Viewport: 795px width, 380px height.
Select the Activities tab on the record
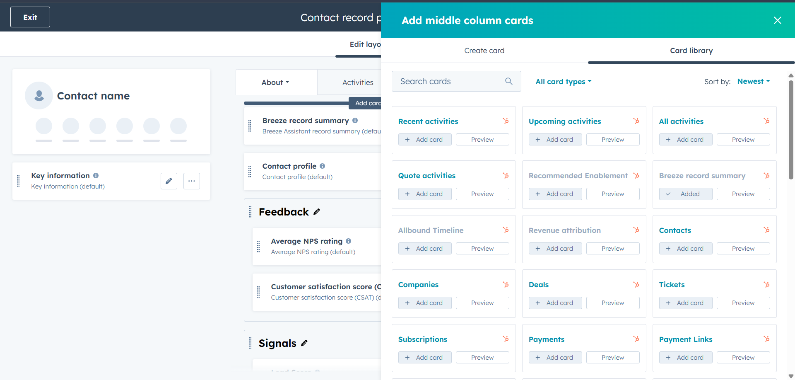point(358,82)
